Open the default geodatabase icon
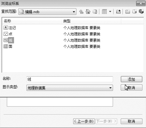 coord(95,12)
